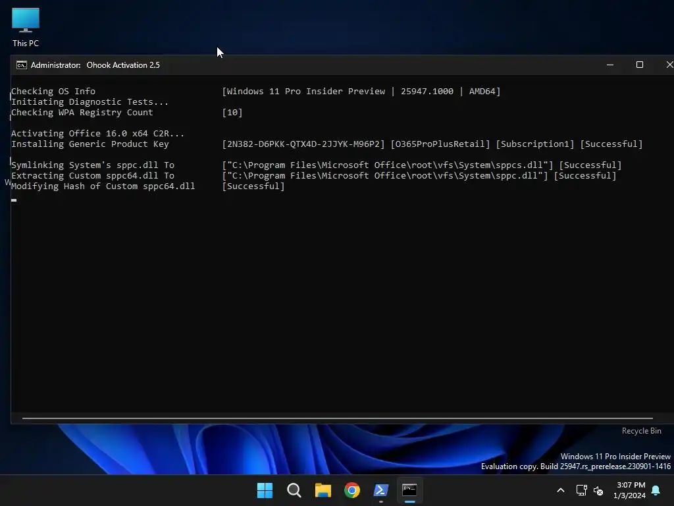674x506 pixels.
Task: Open the network status tray icon
Action: 581,490
